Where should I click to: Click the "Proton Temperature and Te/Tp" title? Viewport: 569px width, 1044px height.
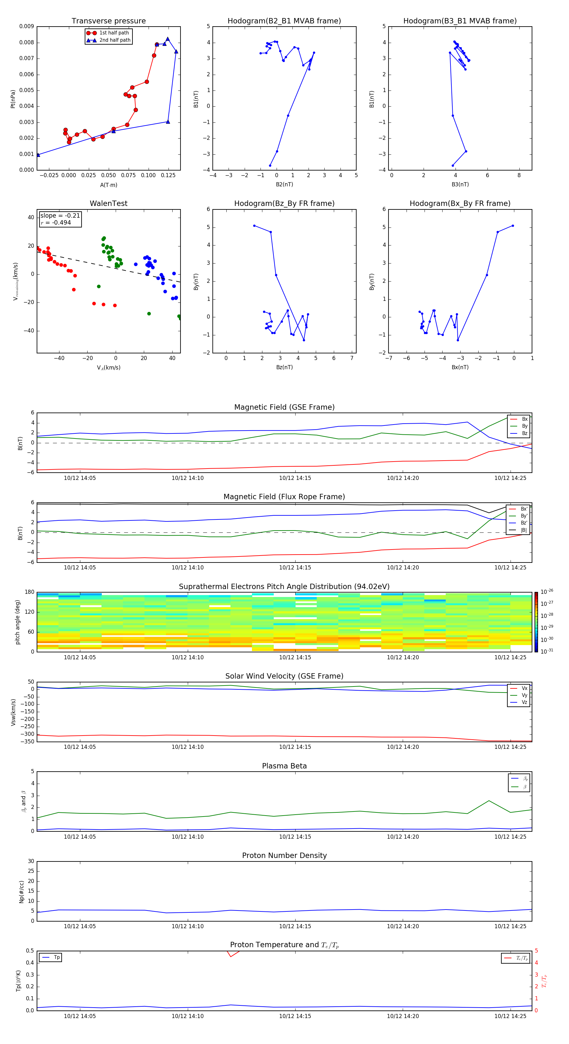284,946
